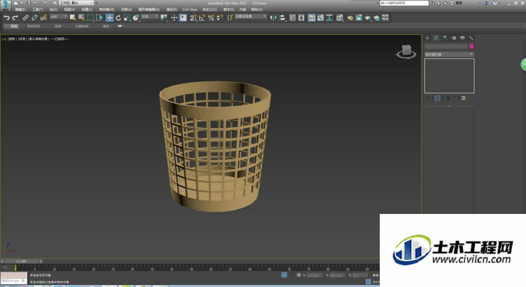Click the Select and Manipulate crosshair icon
The width and height of the screenshot is (526, 287).
pyautogui.click(x=174, y=18)
